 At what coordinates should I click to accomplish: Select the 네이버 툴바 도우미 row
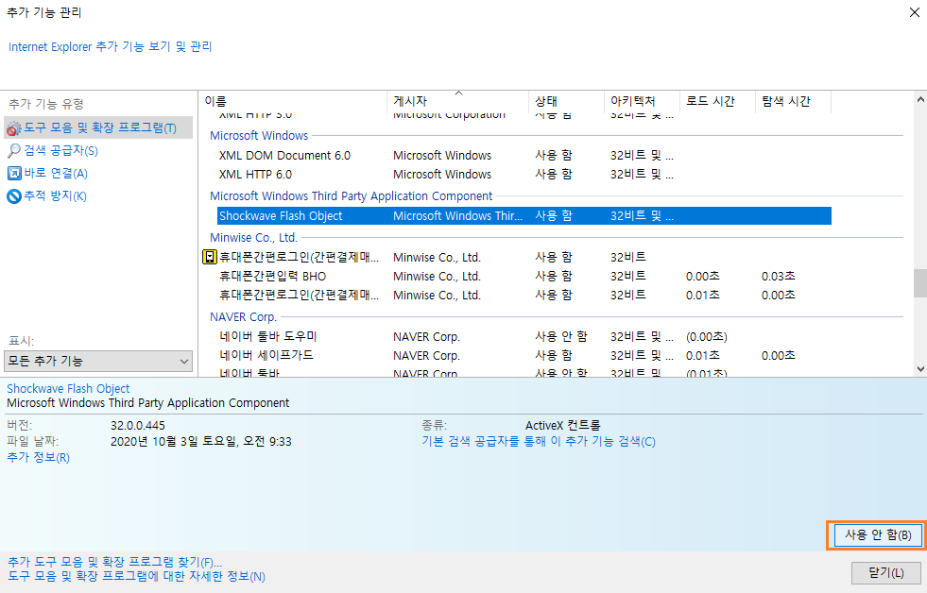pos(524,337)
